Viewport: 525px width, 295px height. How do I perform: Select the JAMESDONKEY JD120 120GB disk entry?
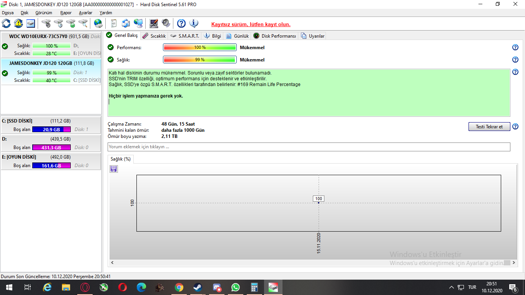click(51, 72)
